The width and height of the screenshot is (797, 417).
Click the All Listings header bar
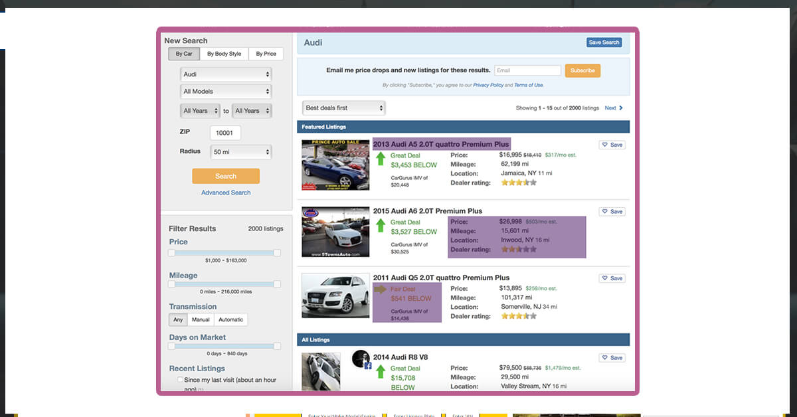pyautogui.click(x=464, y=340)
